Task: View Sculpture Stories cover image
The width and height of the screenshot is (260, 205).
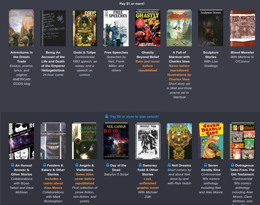Action: click(211, 28)
